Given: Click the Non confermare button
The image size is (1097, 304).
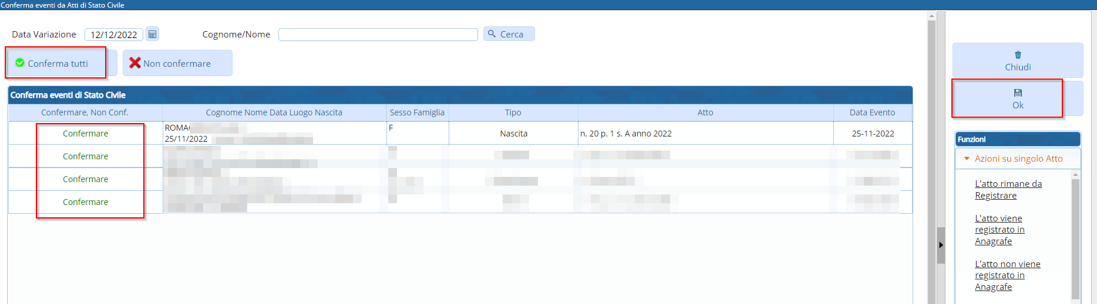Looking at the screenshot, I should tap(177, 63).
